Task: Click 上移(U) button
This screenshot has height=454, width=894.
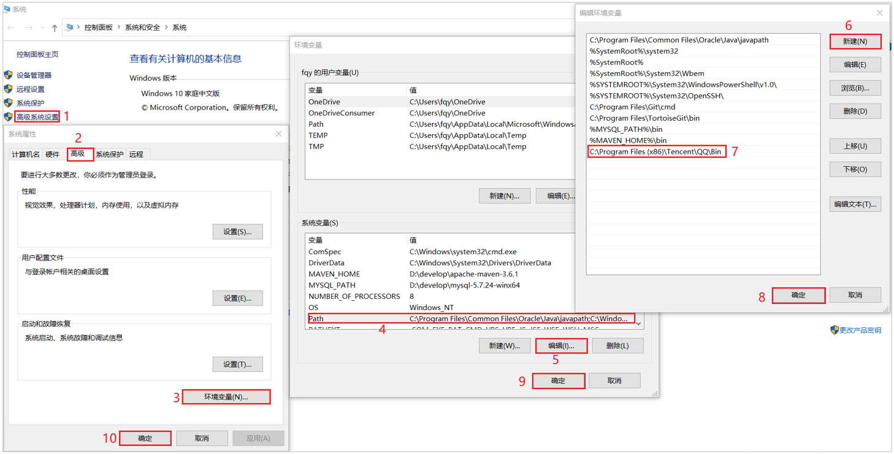Action: point(855,146)
